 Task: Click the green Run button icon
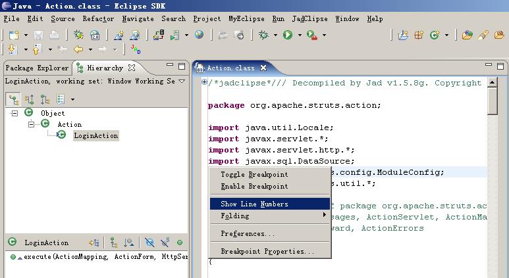(288, 35)
